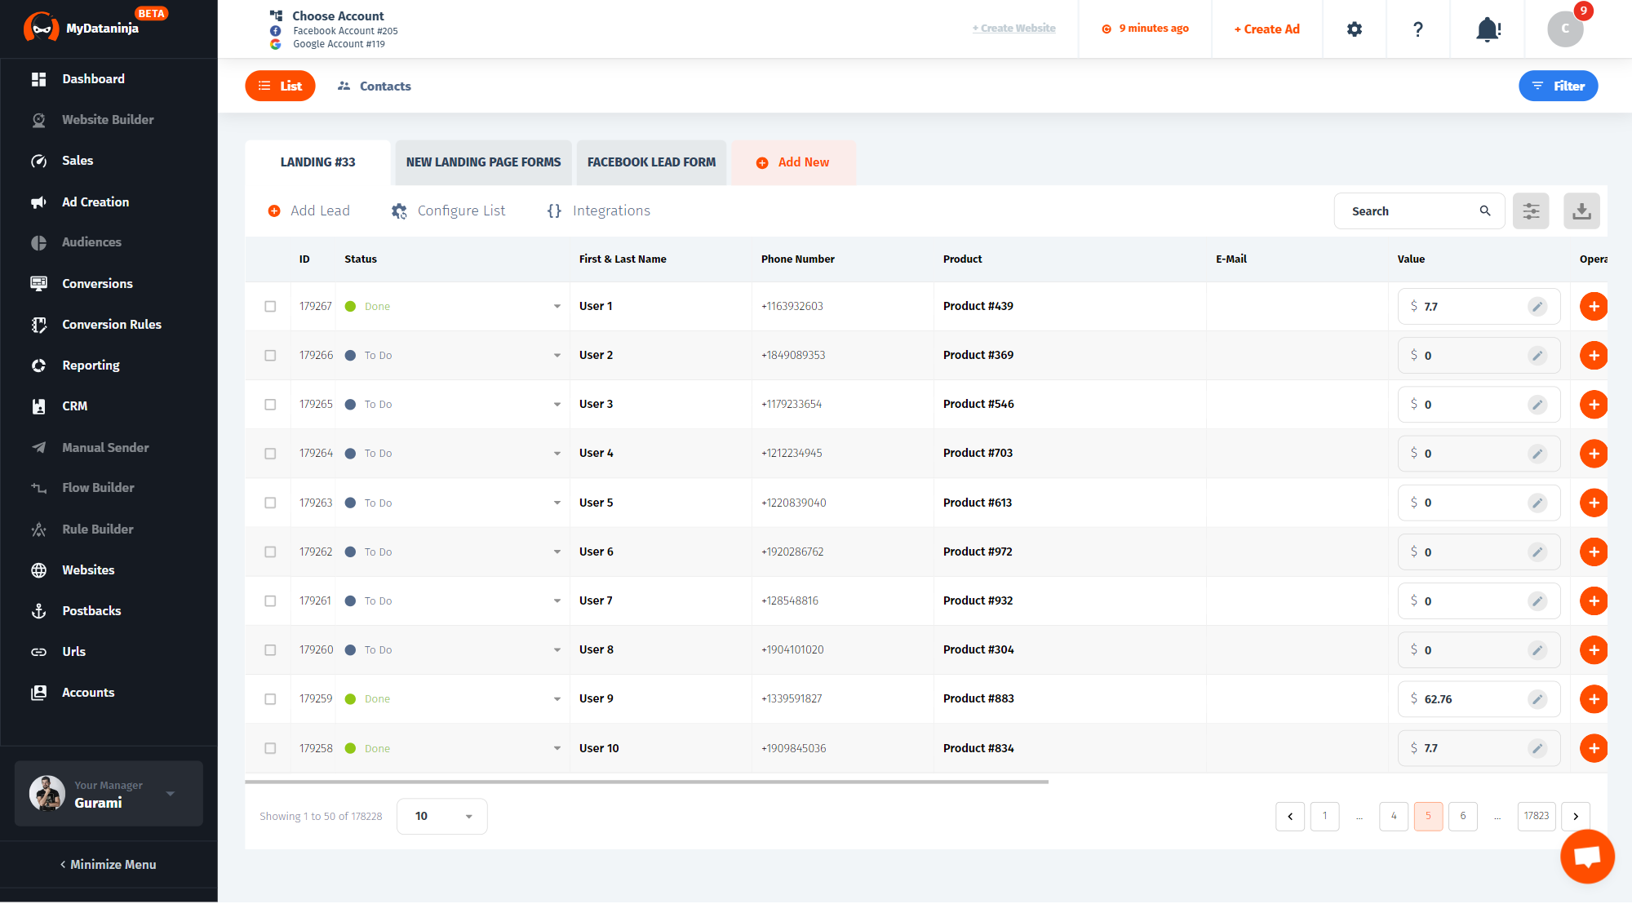Screen dimensions: 1632x904
Task: Open the live chat bubble icon
Action: coord(1587,857)
